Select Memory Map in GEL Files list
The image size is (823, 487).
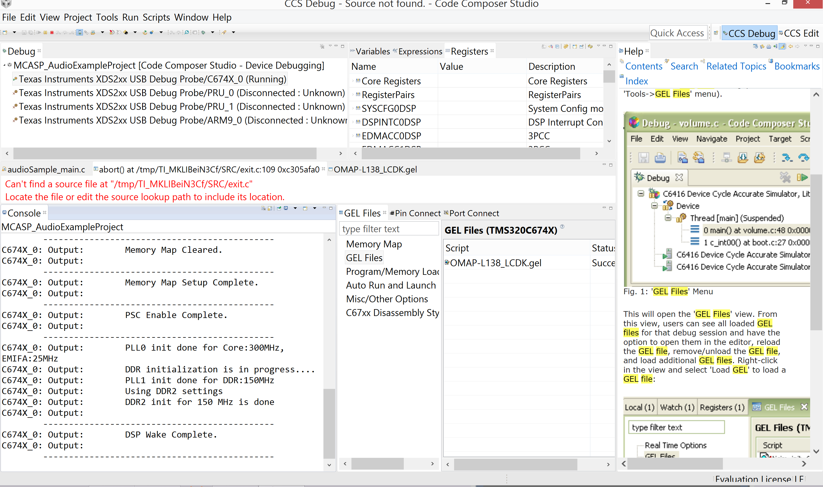pos(374,244)
